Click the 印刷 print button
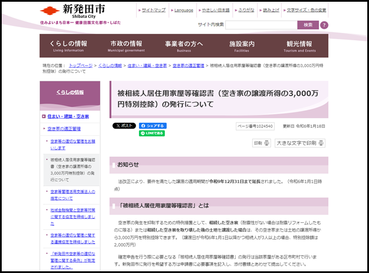 tap(258, 143)
